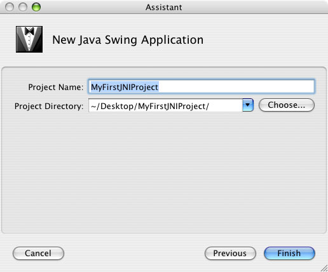This screenshot has height=272, width=328.
Task: Open the Choose... directory browser
Action: [x=287, y=105]
